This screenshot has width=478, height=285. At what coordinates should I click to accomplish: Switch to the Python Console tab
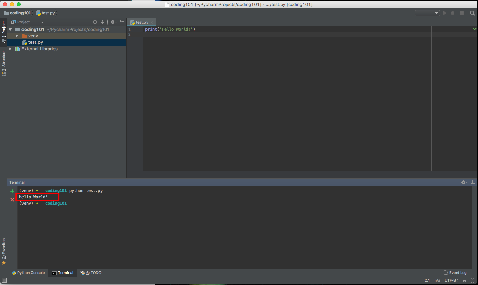[x=28, y=273]
